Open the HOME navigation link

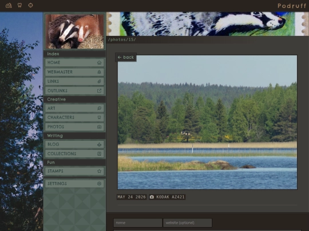click(74, 63)
